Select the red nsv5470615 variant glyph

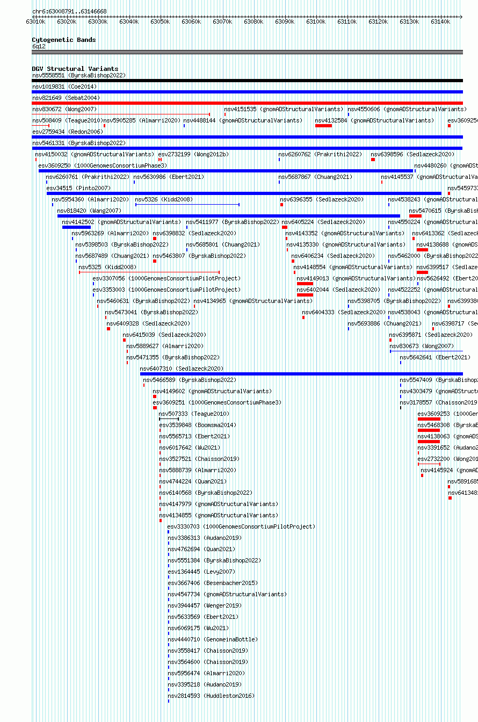[x=415, y=216]
